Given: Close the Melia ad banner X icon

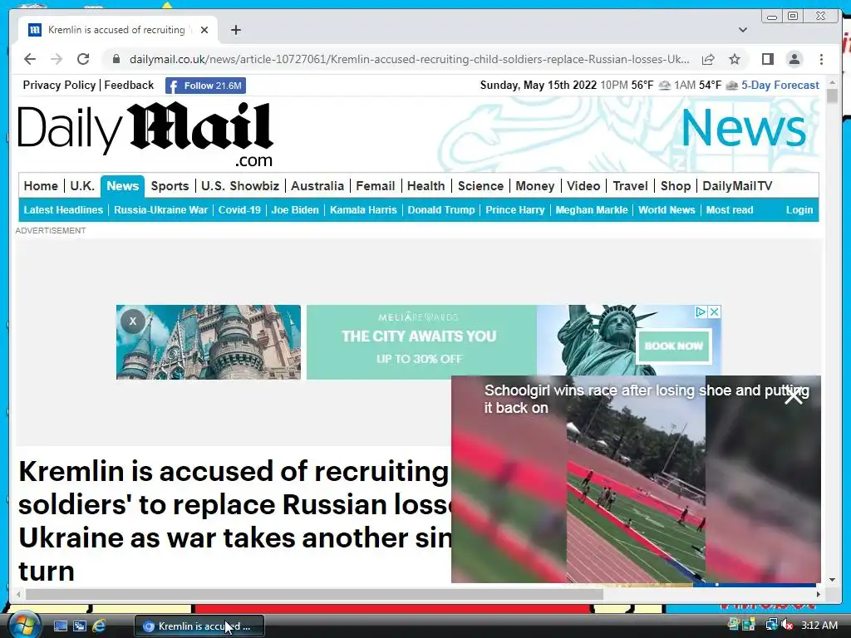Looking at the screenshot, I should point(715,312).
